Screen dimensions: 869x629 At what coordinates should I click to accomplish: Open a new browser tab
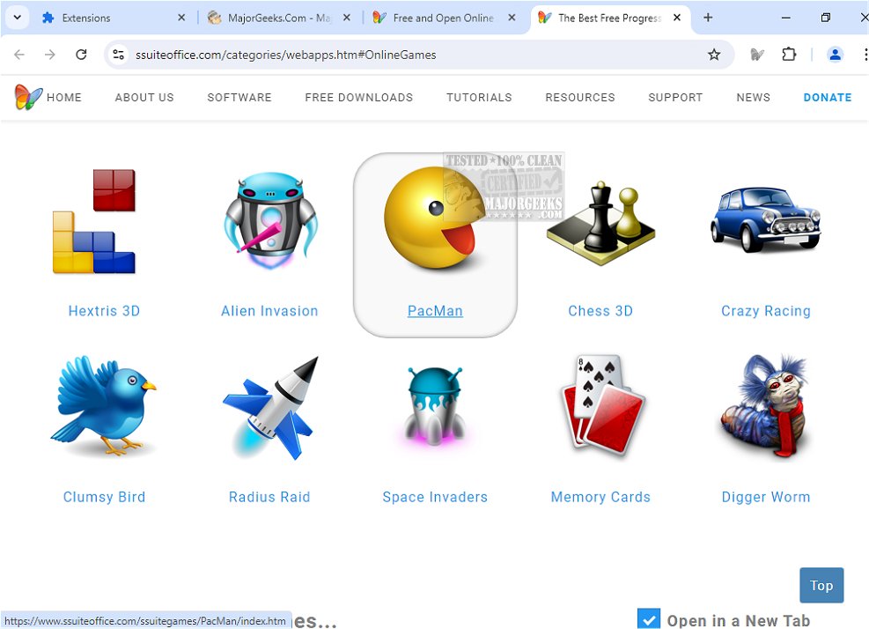(708, 18)
